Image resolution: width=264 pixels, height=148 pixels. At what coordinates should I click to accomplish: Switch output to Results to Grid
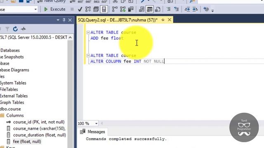(149, 9)
